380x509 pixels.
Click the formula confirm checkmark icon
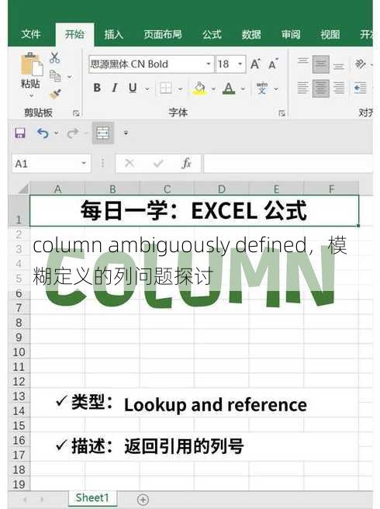click(158, 163)
